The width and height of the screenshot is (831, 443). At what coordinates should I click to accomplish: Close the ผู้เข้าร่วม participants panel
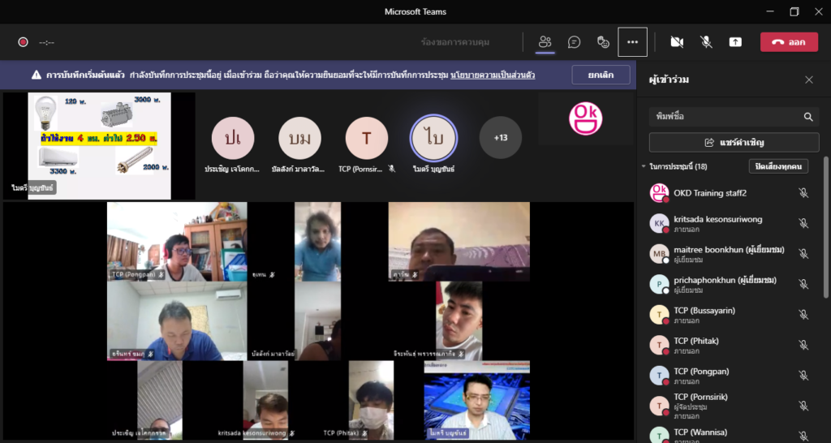coord(809,80)
